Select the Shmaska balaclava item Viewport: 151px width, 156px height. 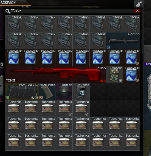point(115,75)
